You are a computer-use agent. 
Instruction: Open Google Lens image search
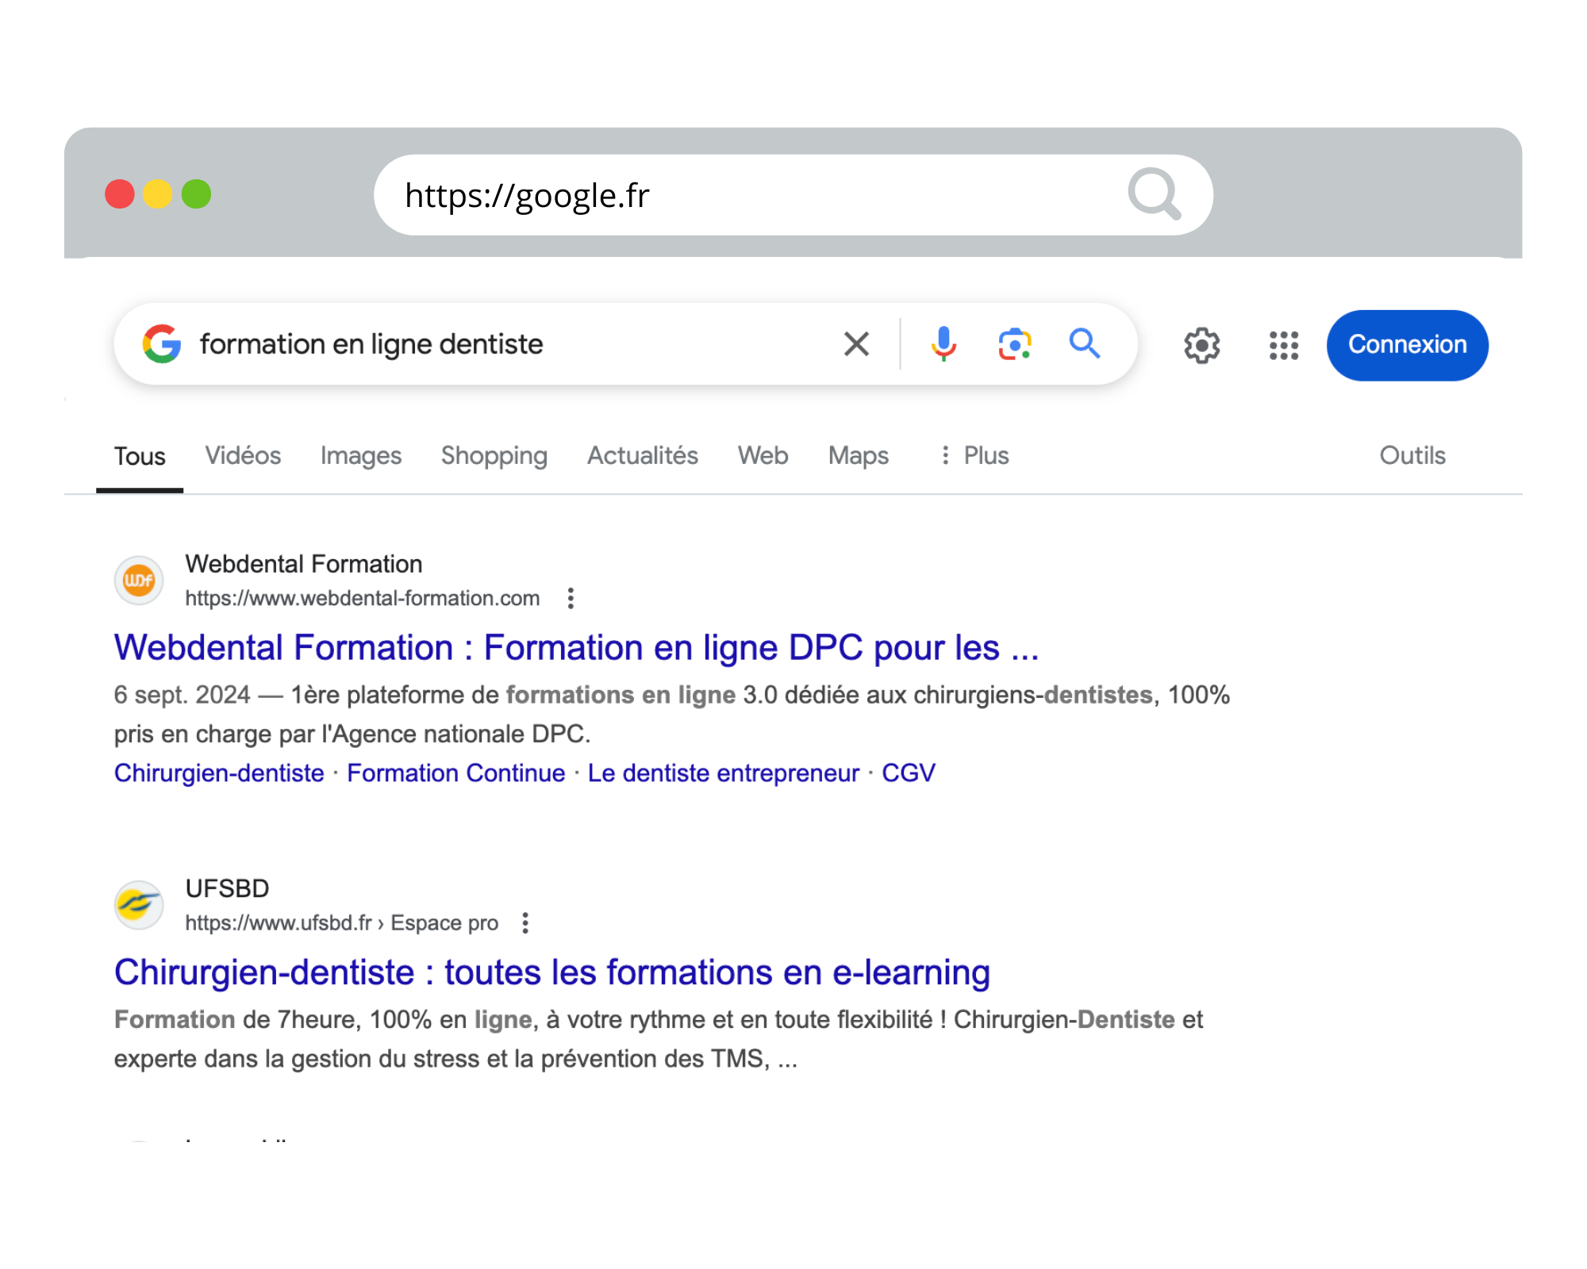pyautogui.click(x=1014, y=343)
